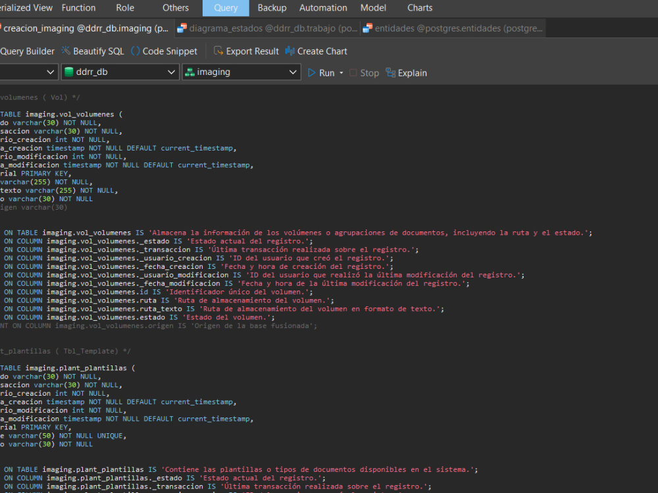Click the commented 'igen varchar(30)' line
The height and width of the screenshot is (493, 658).
coord(34,208)
